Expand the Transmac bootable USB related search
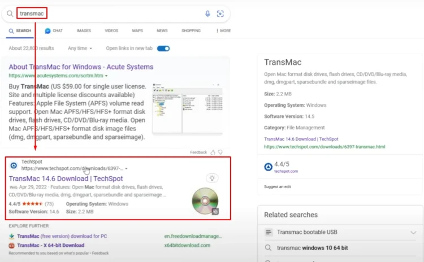This screenshot has height=262, width=424. 413,232
